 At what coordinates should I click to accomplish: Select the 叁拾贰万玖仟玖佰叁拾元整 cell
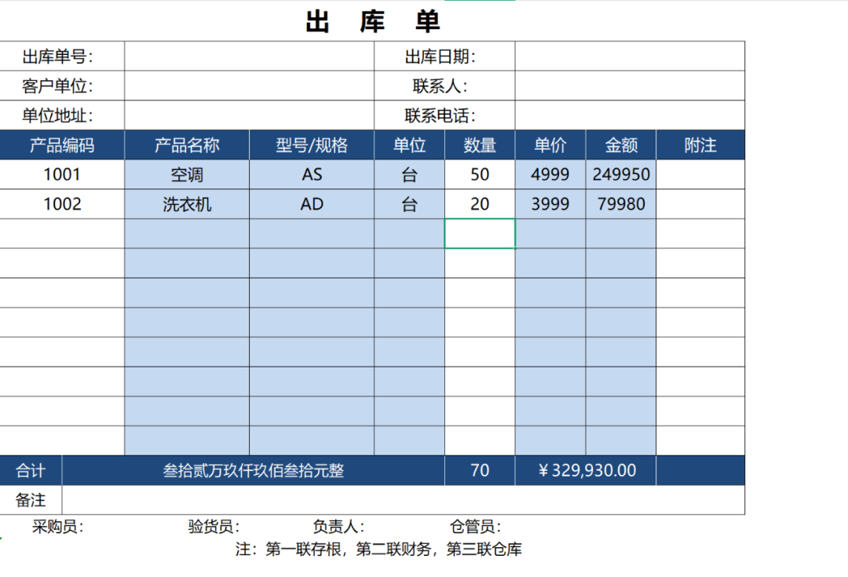coord(253,470)
